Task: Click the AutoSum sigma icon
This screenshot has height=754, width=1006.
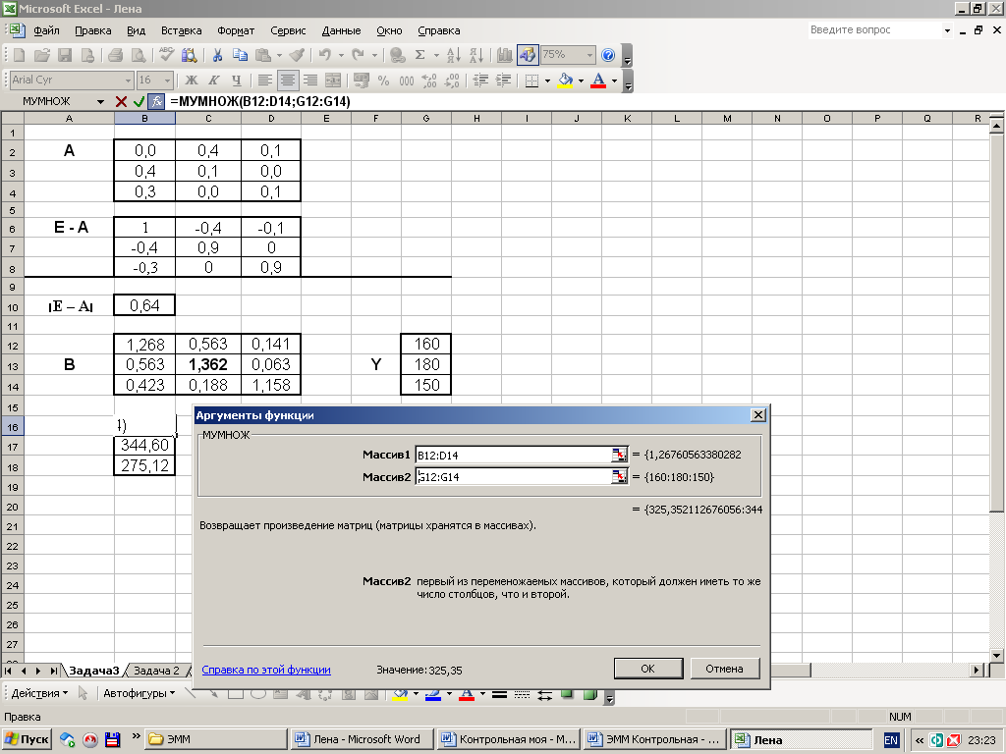Action: click(420, 56)
